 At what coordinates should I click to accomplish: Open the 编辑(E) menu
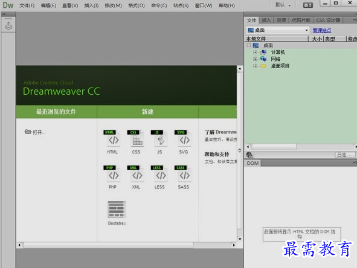pos(48,5)
